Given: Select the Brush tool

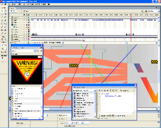Looking at the screenshot, I should pyautogui.click(x=5, y=27).
